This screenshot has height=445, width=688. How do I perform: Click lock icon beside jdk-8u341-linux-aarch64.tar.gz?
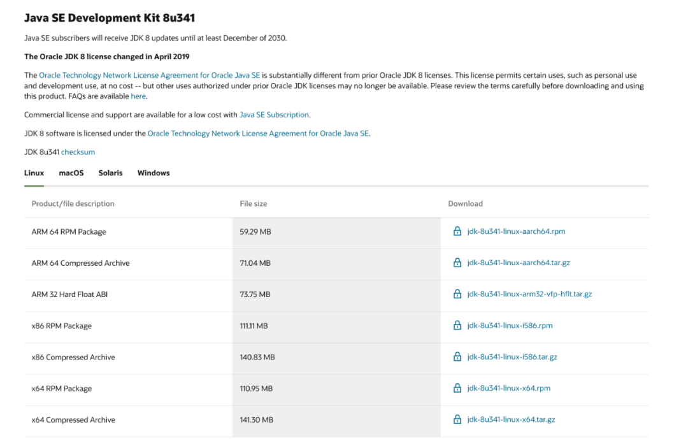[457, 262]
